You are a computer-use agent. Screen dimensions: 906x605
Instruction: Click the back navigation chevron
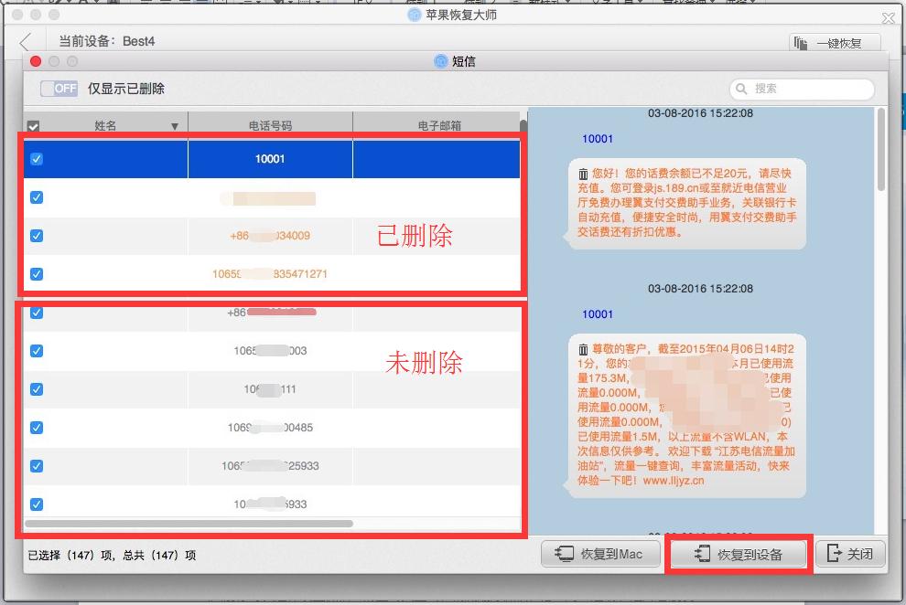click(x=25, y=39)
